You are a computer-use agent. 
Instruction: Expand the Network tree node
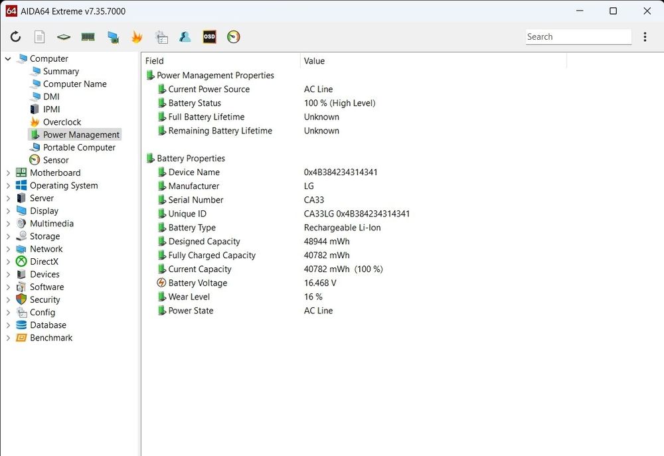coord(8,249)
